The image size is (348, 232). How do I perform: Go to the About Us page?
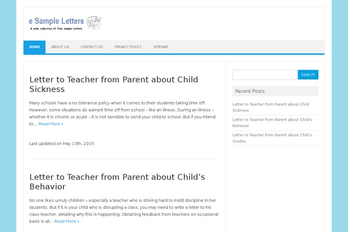click(x=60, y=47)
